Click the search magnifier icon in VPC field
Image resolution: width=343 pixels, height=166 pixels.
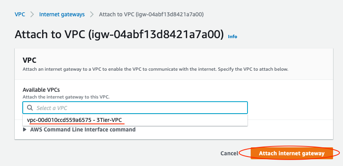coord(30,108)
